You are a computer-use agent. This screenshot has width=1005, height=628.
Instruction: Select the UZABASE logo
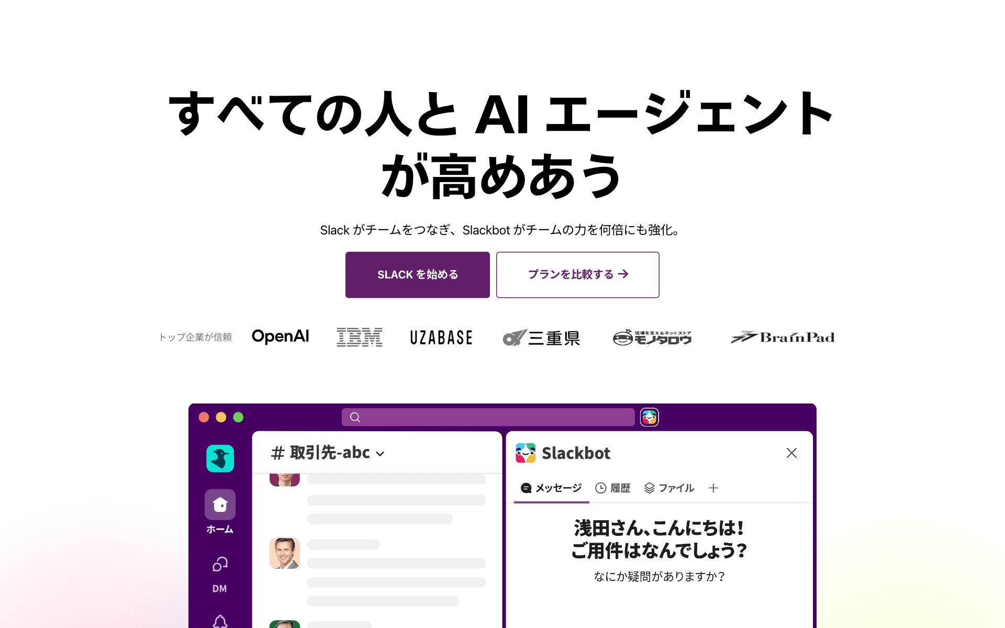[441, 338]
